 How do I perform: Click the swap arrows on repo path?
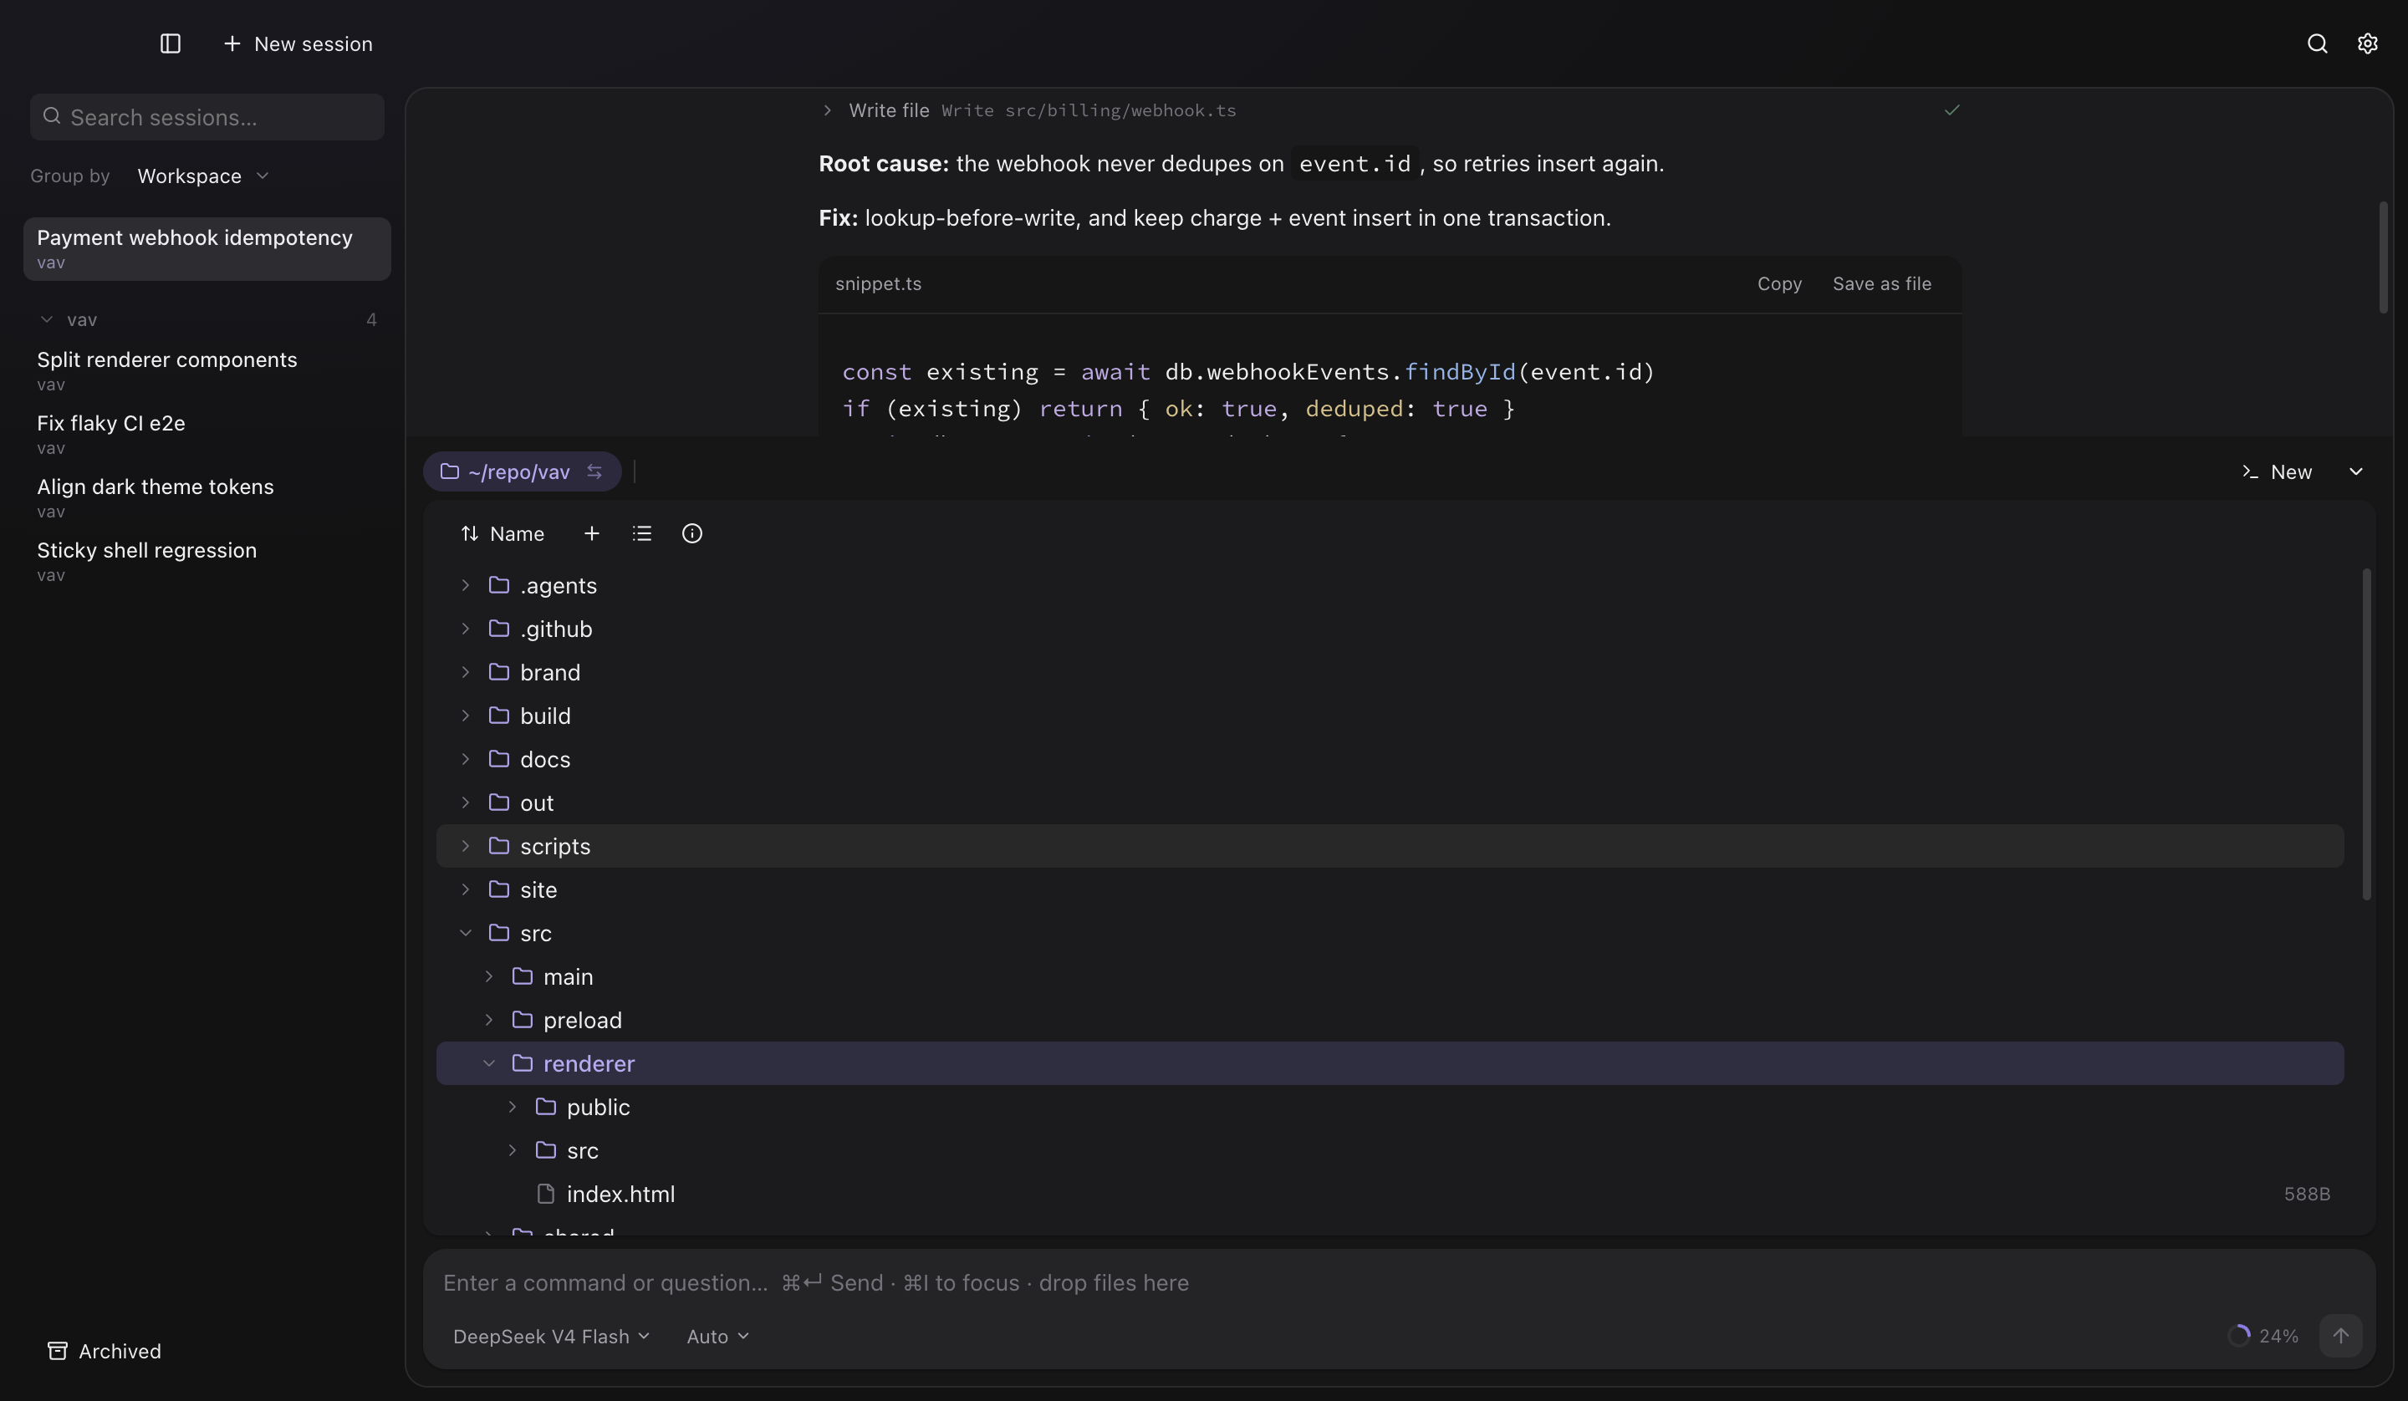click(594, 472)
